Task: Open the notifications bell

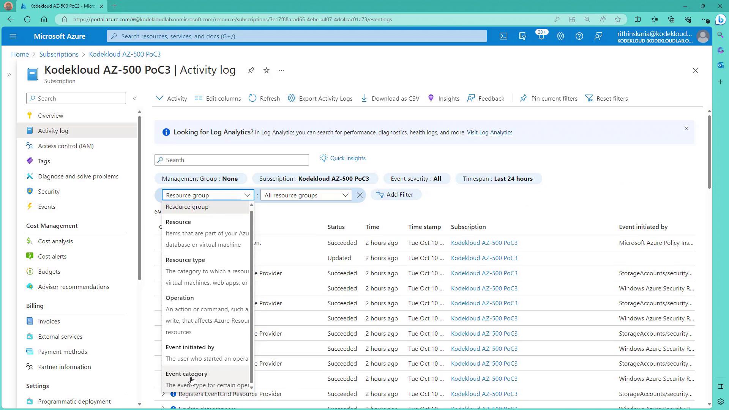Action: pos(541,36)
